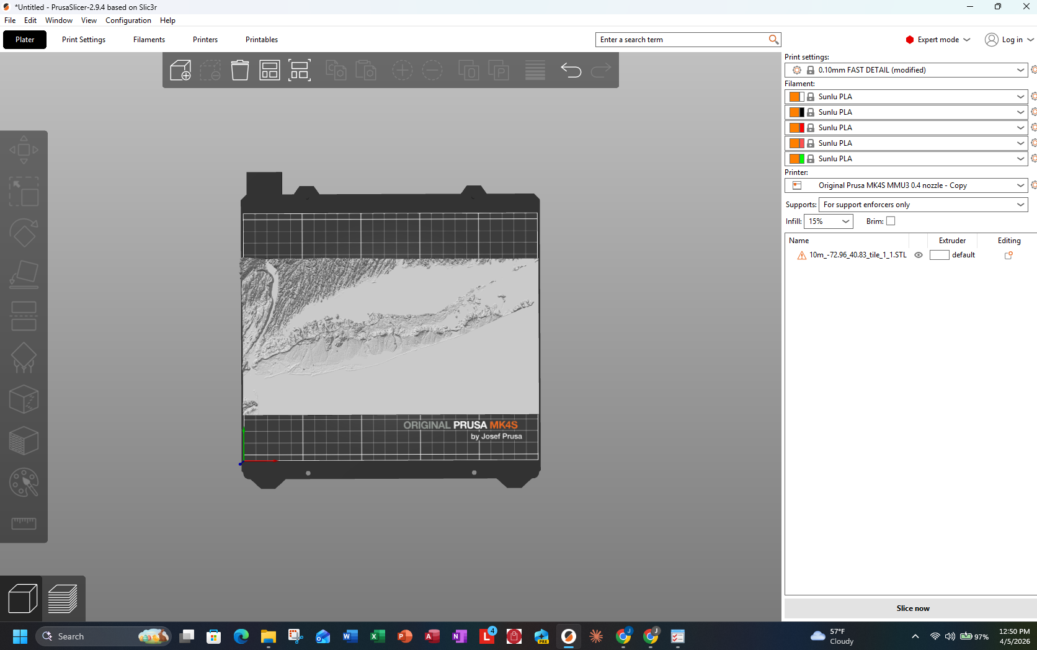Click the search term input field
Viewport: 1037px width, 650px height.
pos(682,40)
